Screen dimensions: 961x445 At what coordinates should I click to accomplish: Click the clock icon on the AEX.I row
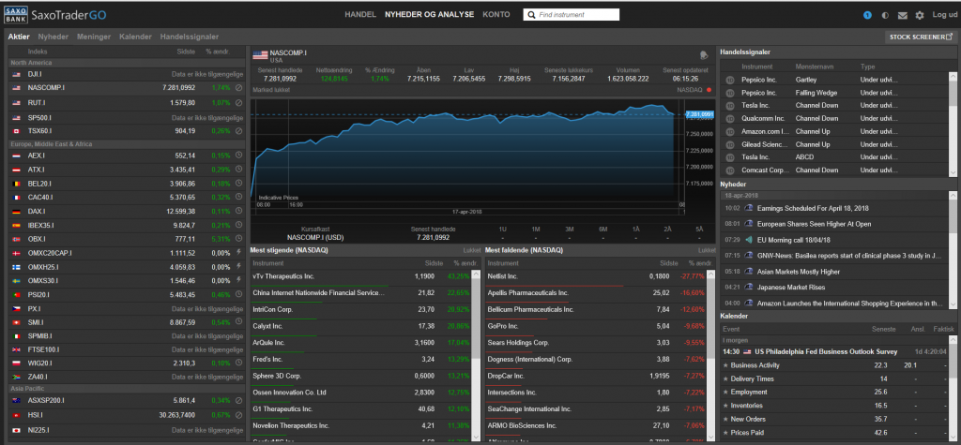click(x=238, y=156)
